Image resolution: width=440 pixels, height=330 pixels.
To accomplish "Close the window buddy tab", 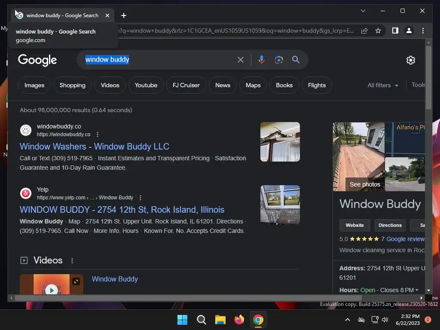I will 107,15.
